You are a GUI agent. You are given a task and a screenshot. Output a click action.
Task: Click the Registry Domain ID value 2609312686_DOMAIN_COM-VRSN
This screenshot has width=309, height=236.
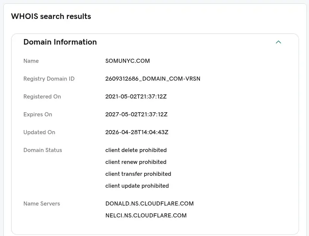[153, 79]
